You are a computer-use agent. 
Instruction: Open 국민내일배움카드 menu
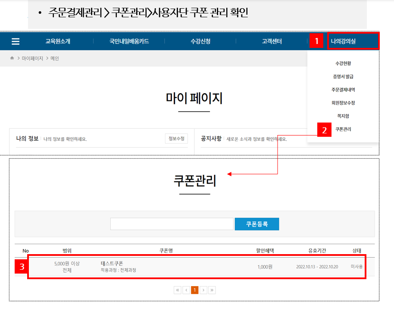click(x=129, y=41)
